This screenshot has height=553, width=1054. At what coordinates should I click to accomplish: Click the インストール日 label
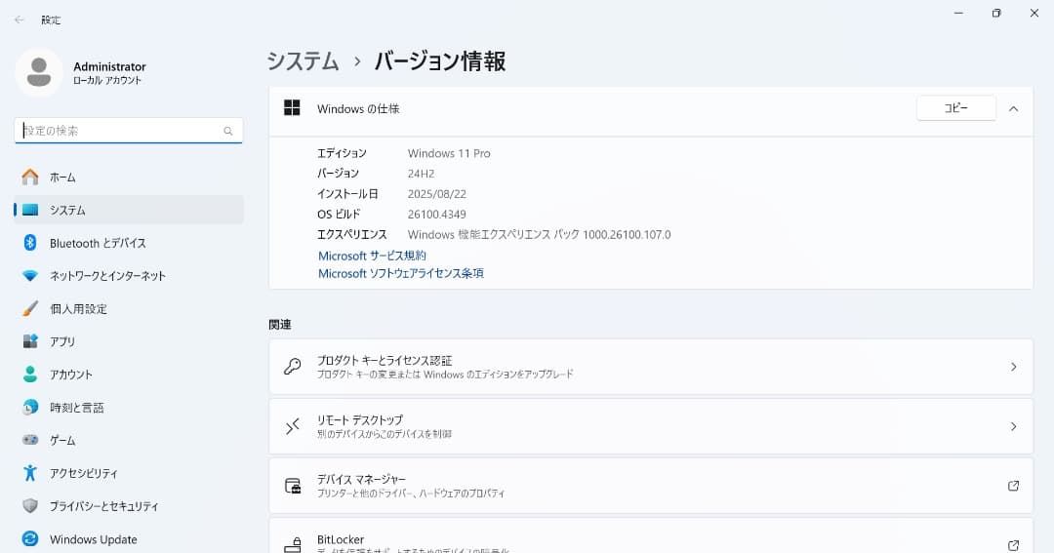pos(347,193)
